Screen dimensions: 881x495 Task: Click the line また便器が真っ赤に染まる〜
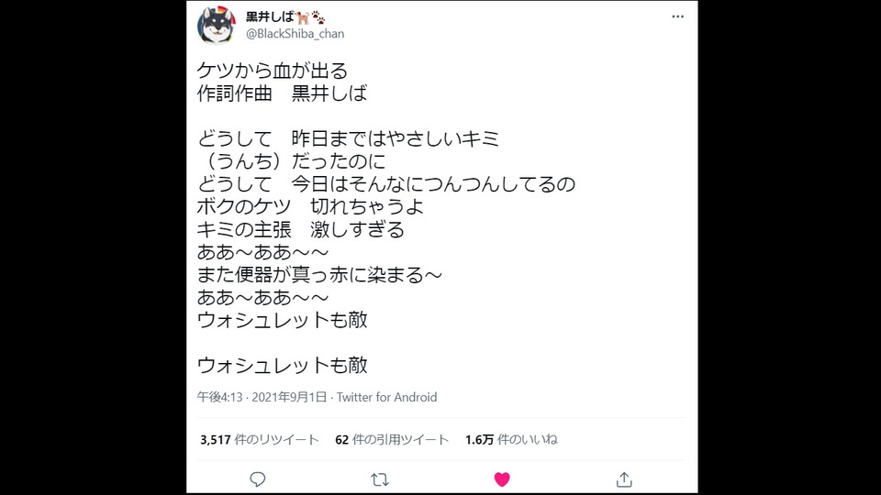tap(319, 275)
